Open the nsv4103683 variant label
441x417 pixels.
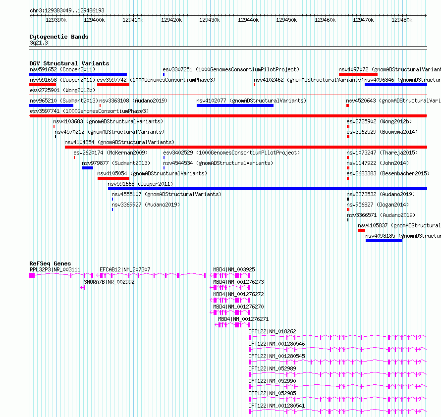coord(108,121)
